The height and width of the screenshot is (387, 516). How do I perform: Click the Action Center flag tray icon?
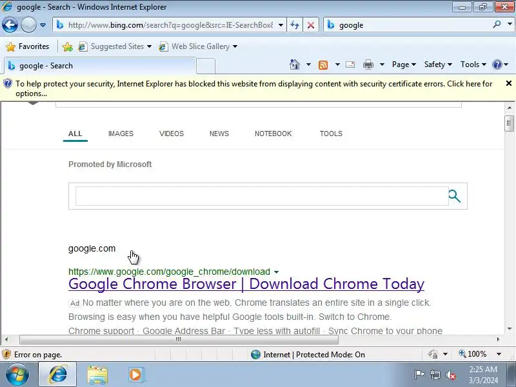click(x=419, y=375)
